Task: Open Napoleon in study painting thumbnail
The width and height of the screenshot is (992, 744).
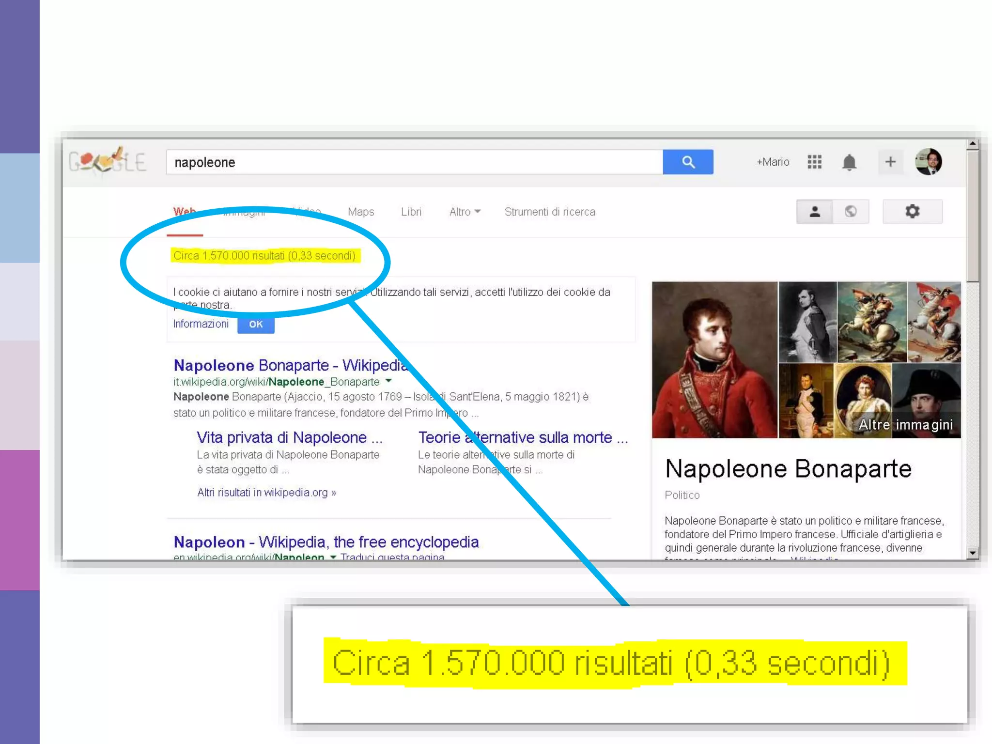Action: coord(806,401)
